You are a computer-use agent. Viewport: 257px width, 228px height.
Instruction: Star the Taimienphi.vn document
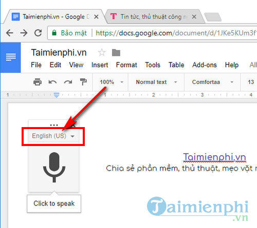102,52
